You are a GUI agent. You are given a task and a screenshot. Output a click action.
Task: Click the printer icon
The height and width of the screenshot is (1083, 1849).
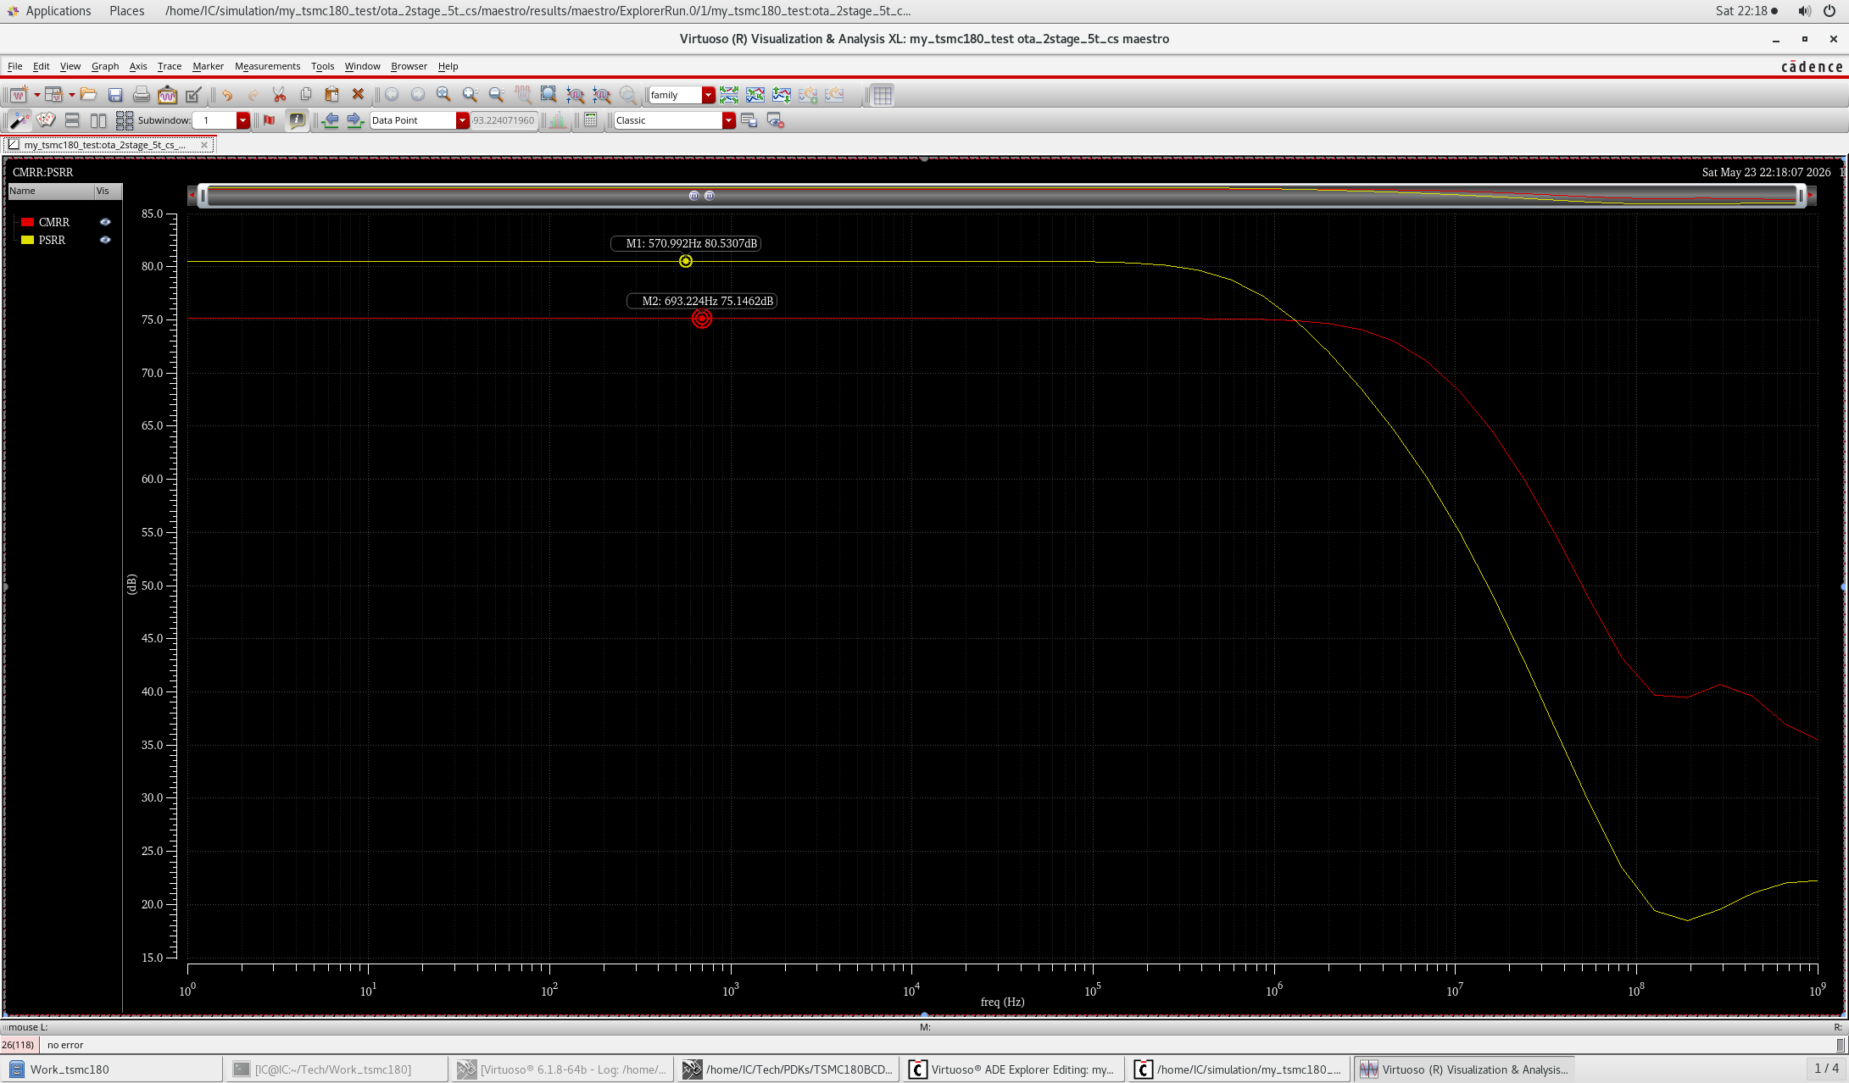(142, 95)
